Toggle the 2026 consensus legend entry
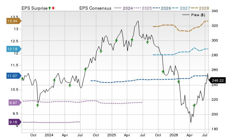 (x=162, y=8)
